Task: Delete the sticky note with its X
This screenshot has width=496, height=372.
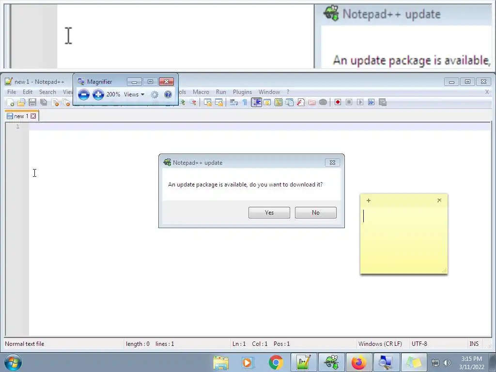Action: (x=439, y=200)
